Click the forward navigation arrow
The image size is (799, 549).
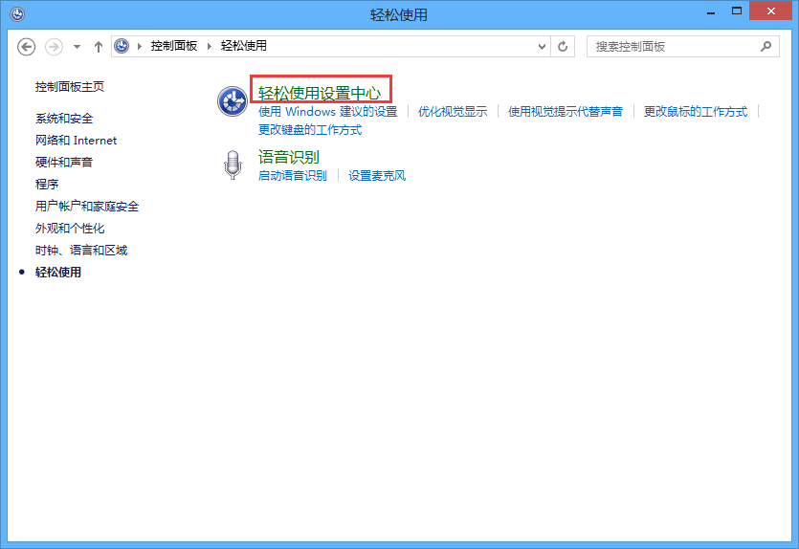point(54,47)
